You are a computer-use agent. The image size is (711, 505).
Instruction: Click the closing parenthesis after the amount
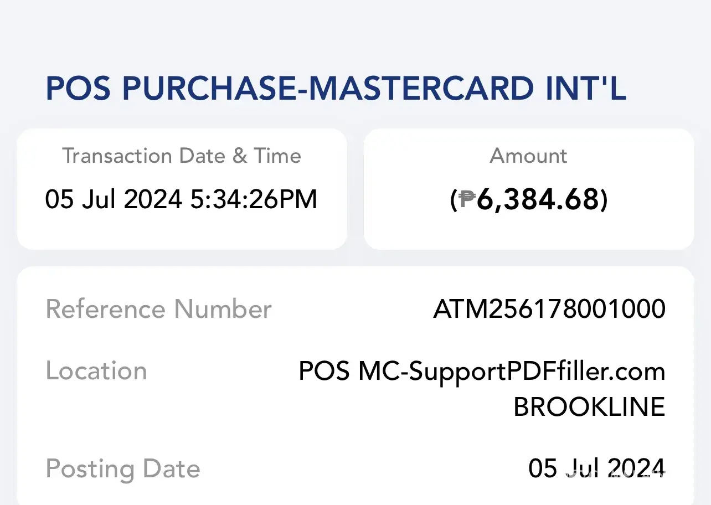tap(604, 200)
